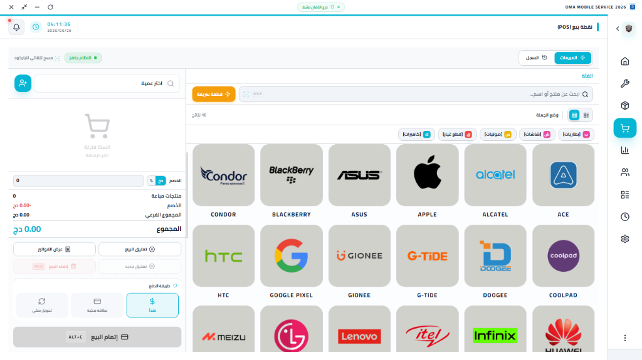Click the magnifier icon in product search
642x360 pixels.
tap(585, 94)
